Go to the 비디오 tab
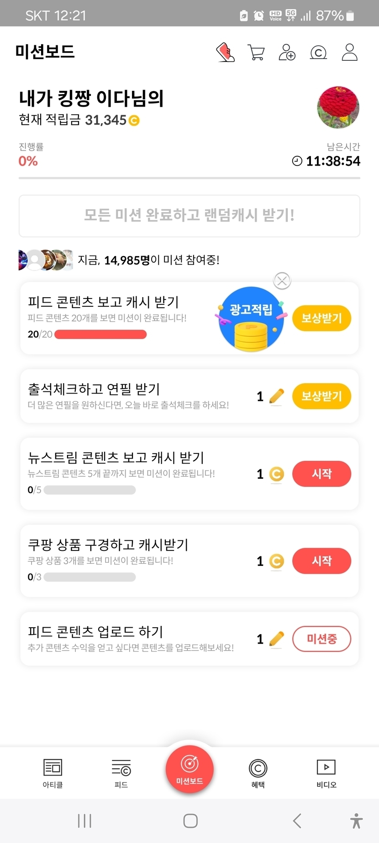The width and height of the screenshot is (379, 843). (326, 773)
